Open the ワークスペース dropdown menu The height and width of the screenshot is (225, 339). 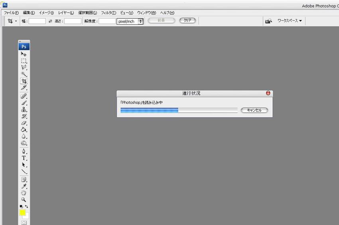click(x=290, y=21)
